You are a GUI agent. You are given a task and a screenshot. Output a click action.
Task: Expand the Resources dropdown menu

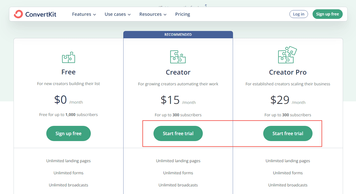point(153,14)
